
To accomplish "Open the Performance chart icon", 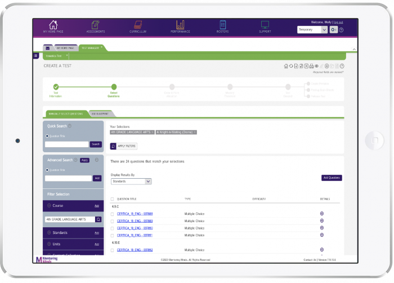I will click(180, 26).
